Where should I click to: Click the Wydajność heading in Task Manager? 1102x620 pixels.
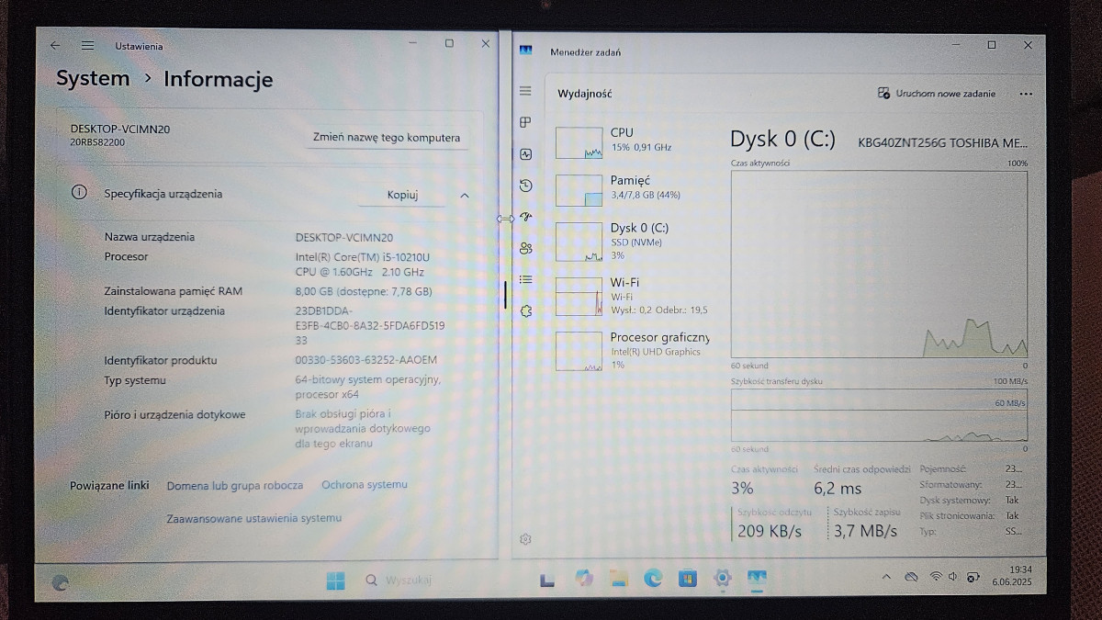click(x=585, y=94)
